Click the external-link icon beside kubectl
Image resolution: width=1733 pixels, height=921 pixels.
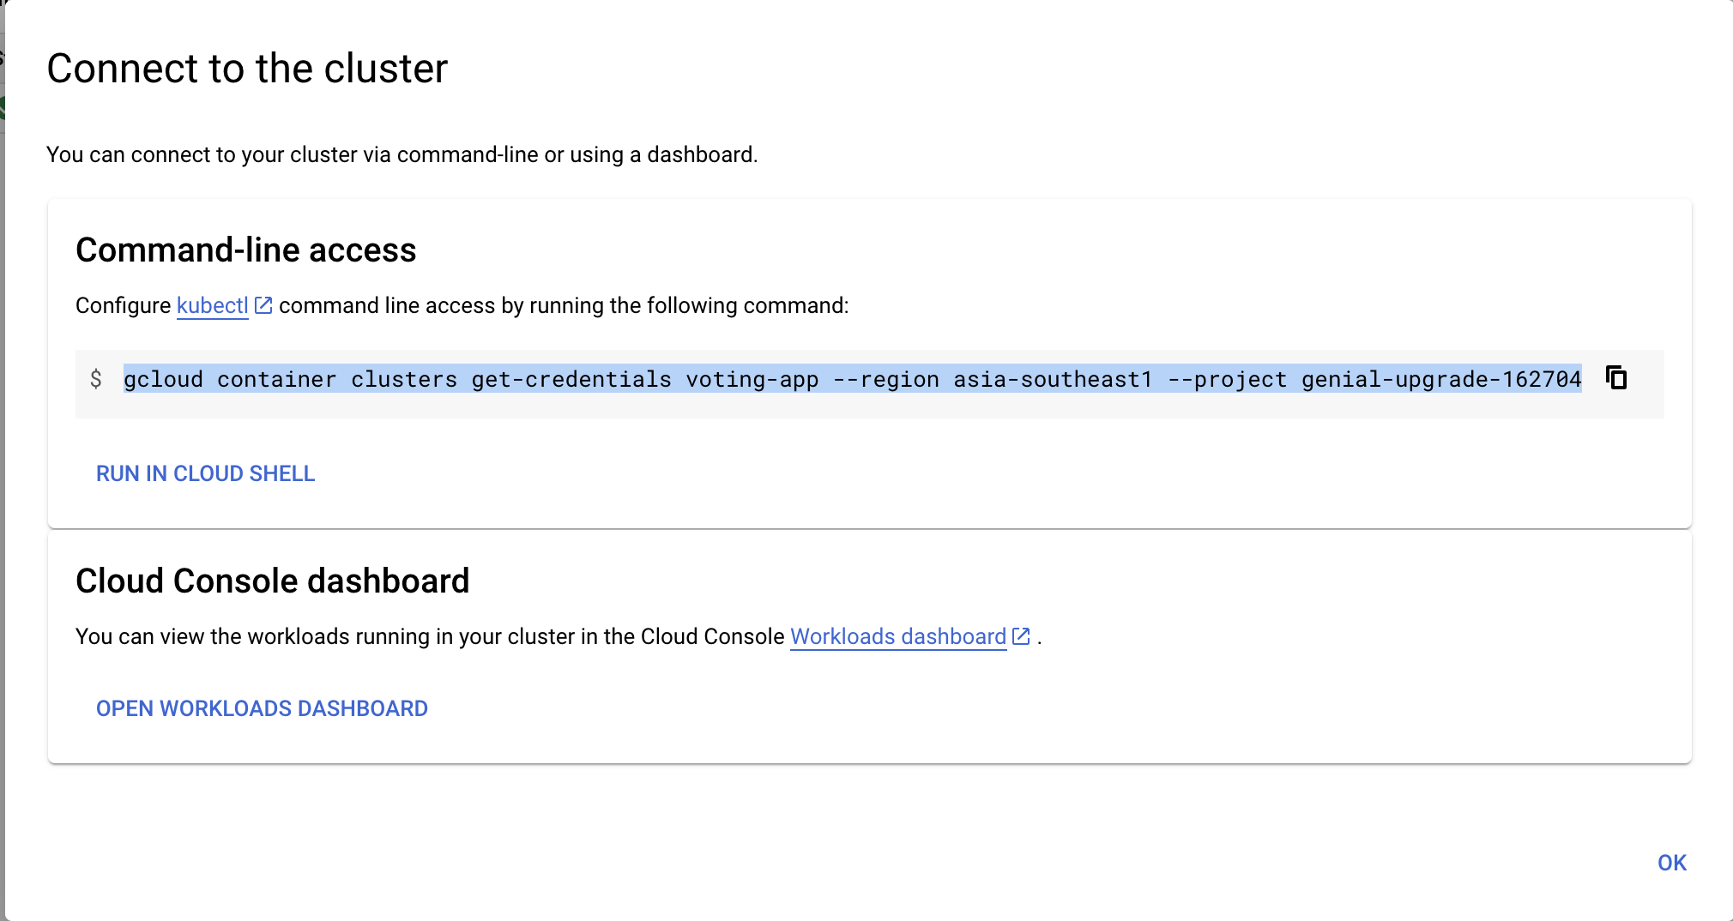point(263,305)
